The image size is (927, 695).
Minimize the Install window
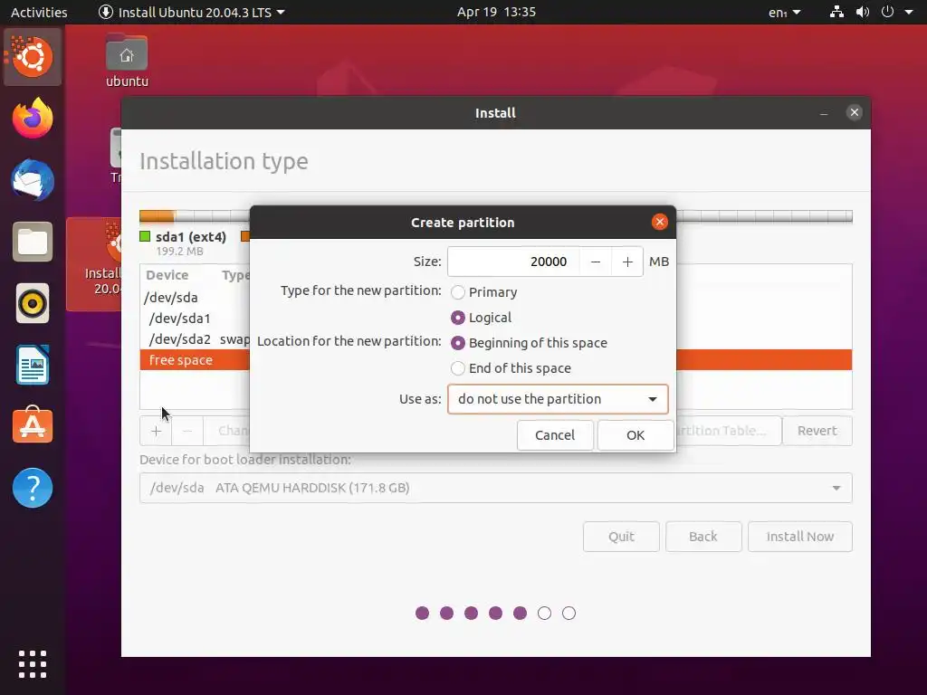pos(824,113)
